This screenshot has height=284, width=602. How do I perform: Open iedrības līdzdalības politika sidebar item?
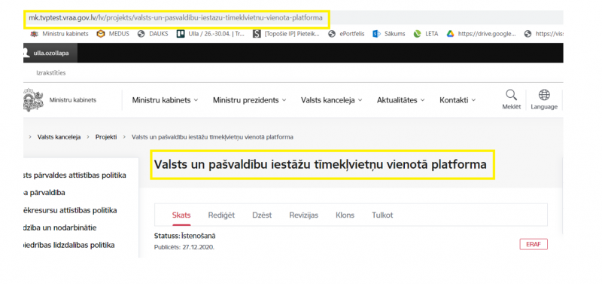69,245
